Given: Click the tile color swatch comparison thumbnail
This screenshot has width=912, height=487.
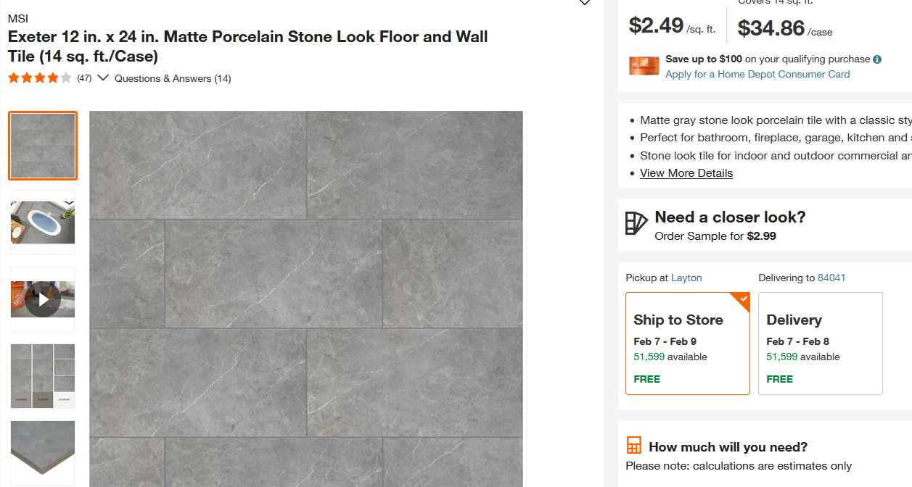Looking at the screenshot, I should [42, 376].
